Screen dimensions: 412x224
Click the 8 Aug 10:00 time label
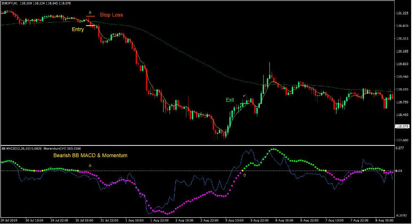click(385, 220)
